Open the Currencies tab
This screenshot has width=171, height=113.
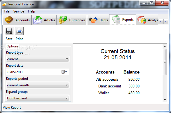[72, 20]
